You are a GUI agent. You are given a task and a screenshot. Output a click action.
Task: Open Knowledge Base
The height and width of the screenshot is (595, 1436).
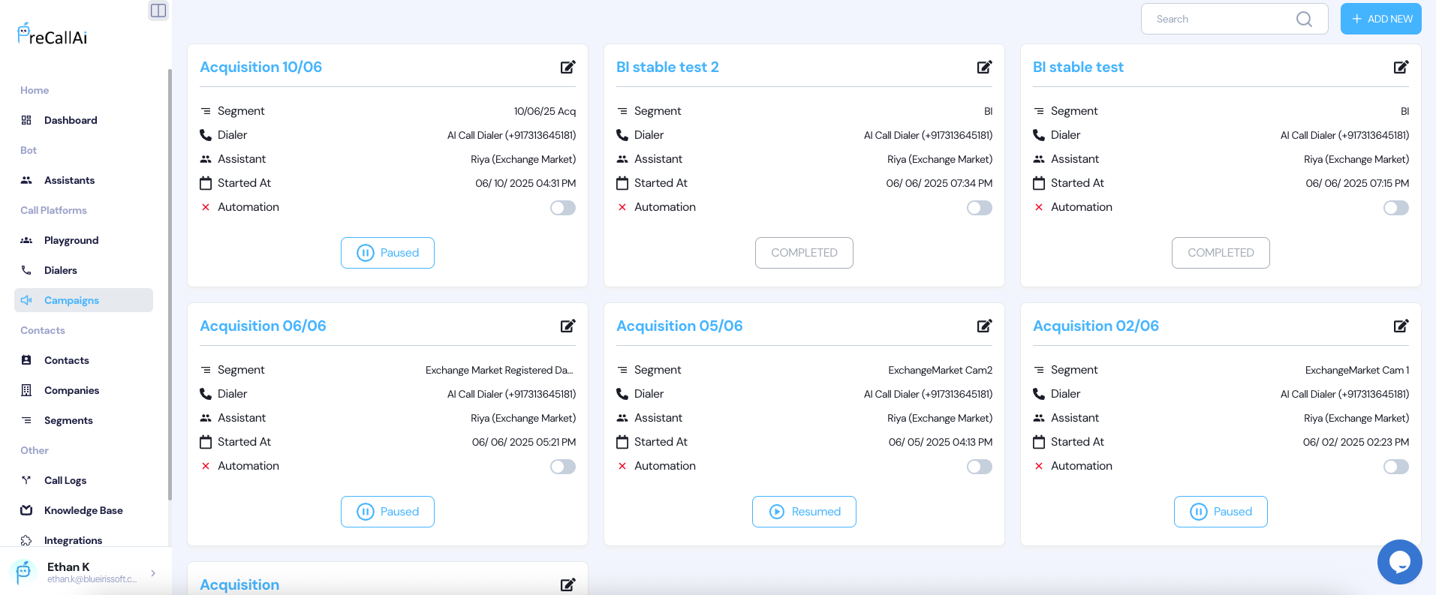pos(83,510)
